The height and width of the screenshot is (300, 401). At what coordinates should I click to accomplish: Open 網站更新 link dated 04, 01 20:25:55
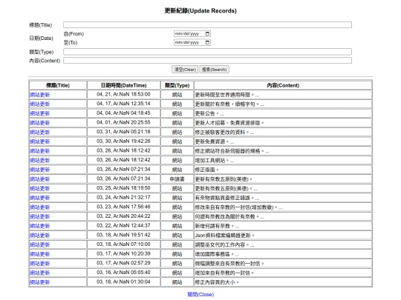coord(39,123)
